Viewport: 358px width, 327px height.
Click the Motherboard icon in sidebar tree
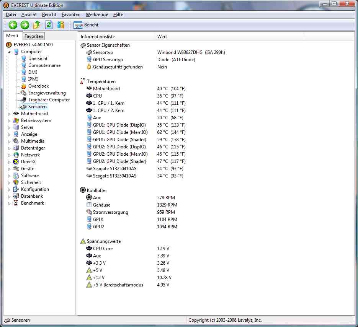click(x=16, y=114)
